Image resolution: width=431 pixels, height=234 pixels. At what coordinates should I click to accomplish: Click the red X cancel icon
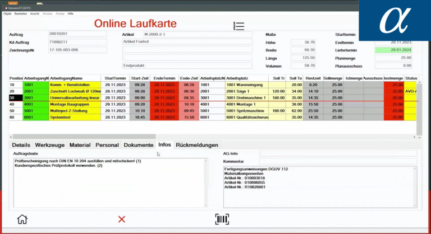pyautogui.click(x=122, y=219)
